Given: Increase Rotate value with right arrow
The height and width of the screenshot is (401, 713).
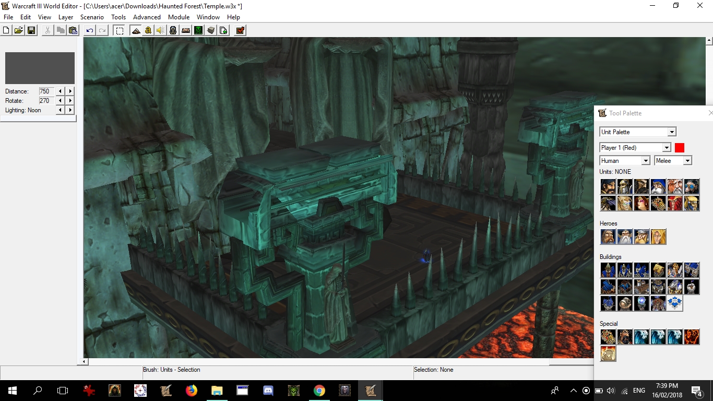Looking at the screenshot, I should (x=70, y=101).
